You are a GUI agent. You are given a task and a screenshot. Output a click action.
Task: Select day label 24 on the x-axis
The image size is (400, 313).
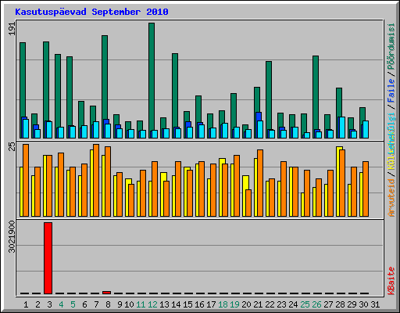293,304
